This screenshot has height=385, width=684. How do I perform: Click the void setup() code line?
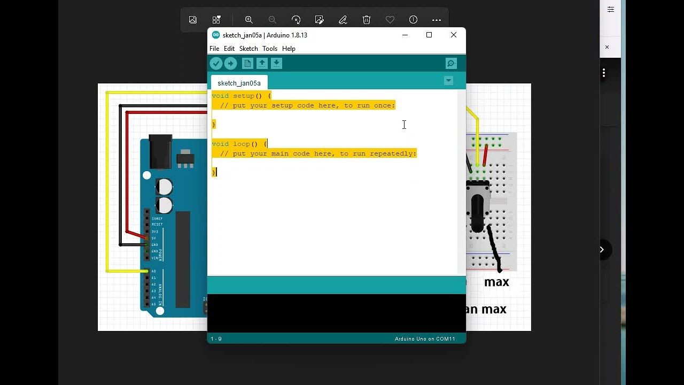tap(242, 96)
